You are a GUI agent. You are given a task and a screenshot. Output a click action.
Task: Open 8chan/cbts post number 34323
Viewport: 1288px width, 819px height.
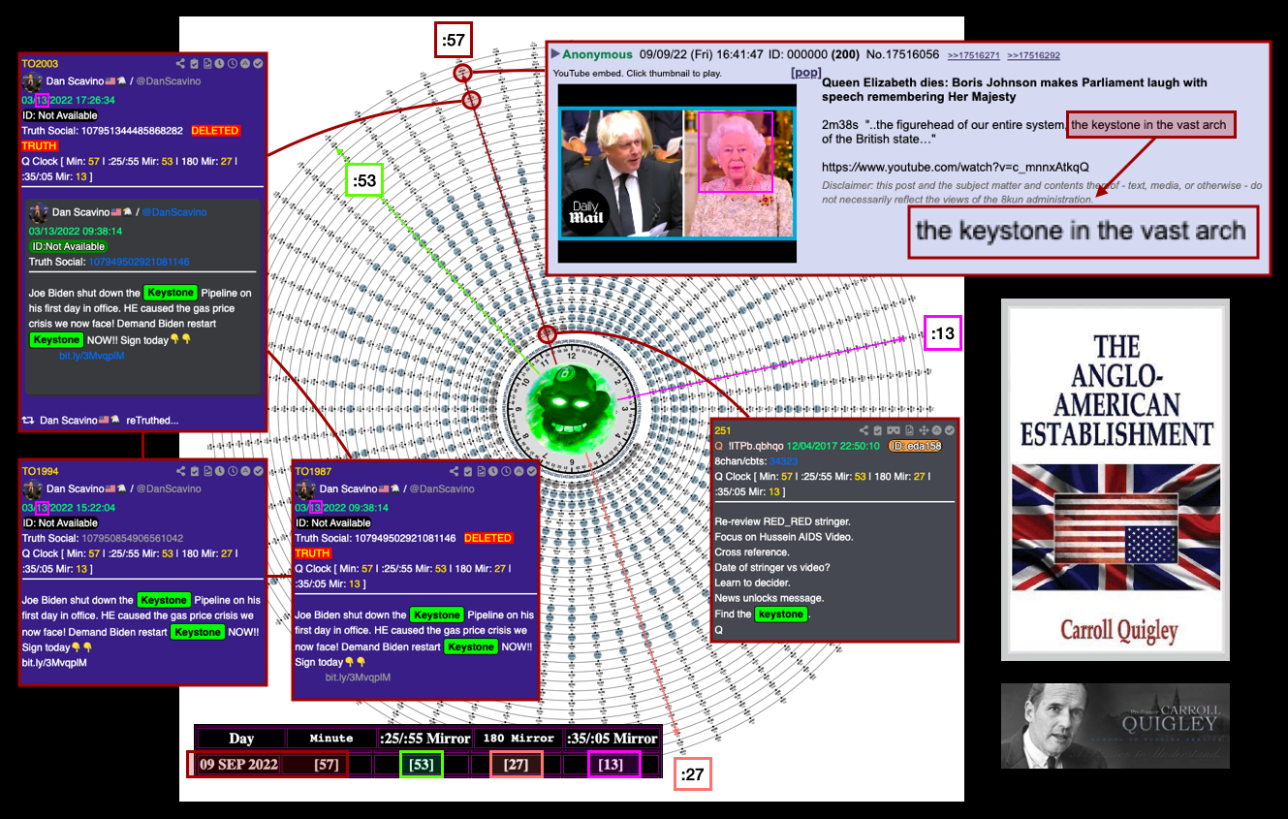[784, 461]
